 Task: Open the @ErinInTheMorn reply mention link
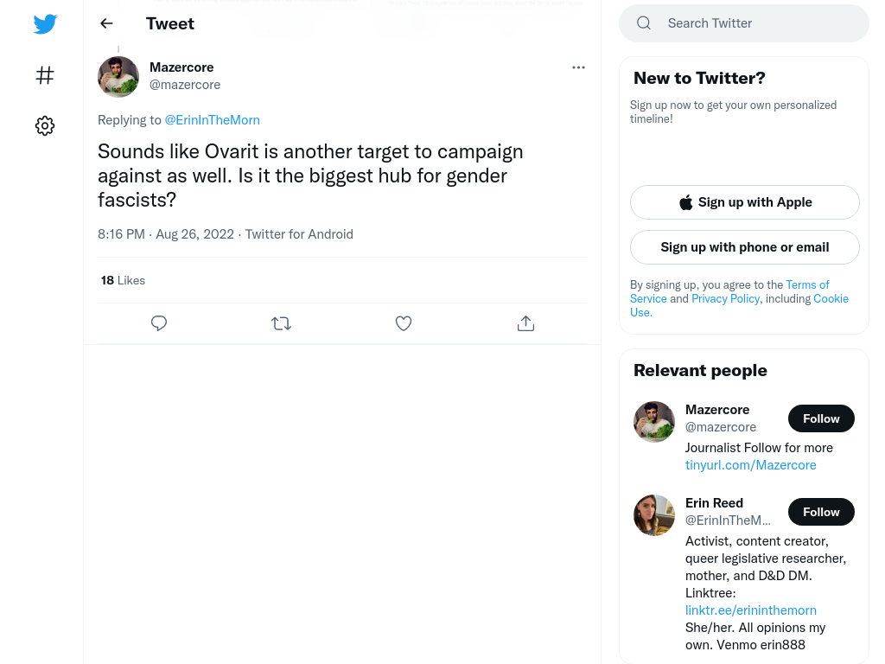(x=213, y=120)
